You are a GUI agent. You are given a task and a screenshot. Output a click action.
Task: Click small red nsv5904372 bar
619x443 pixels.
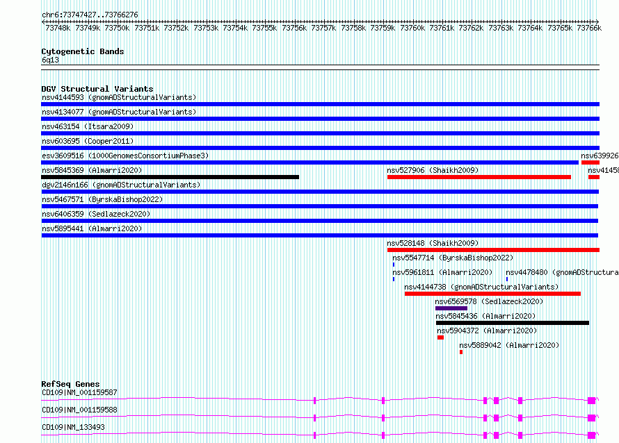(x=440, y=337)
